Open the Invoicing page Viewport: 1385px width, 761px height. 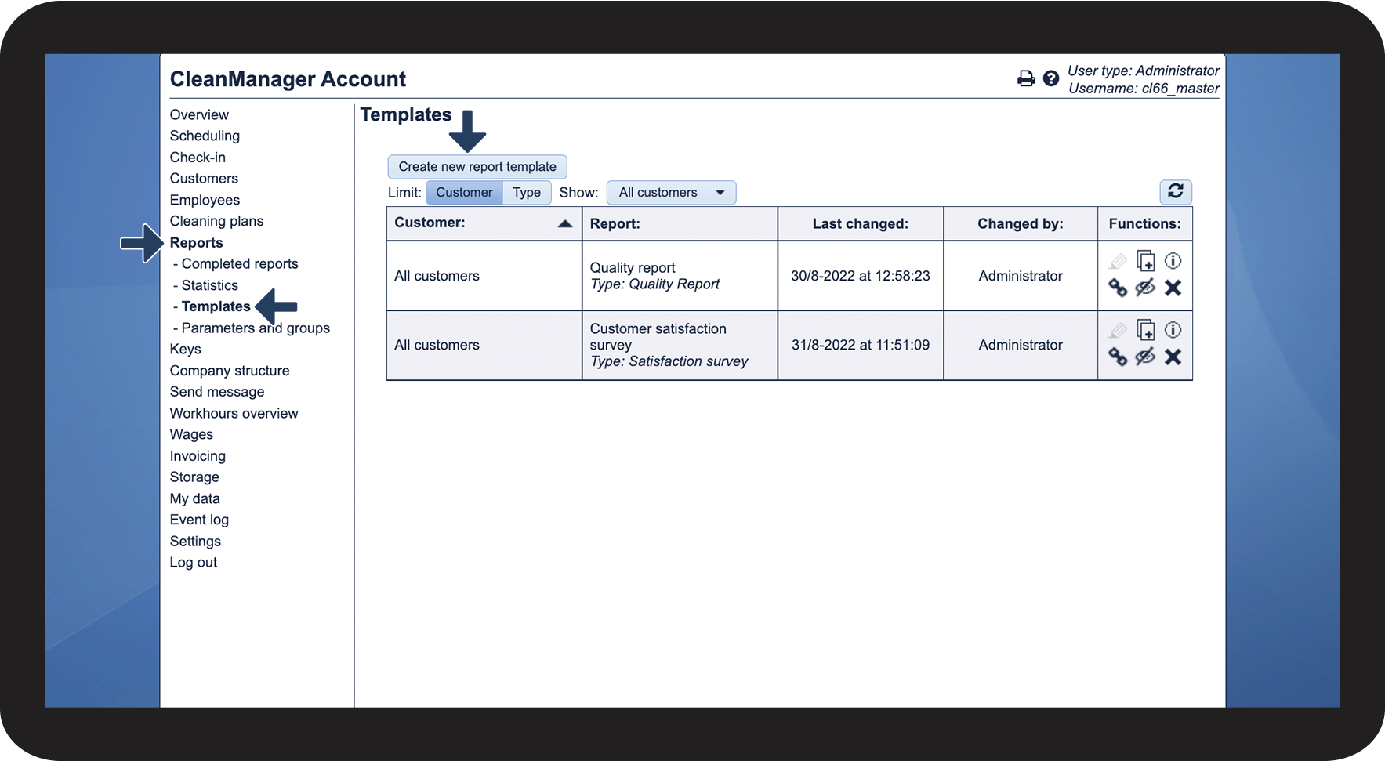tap(198, 456)
